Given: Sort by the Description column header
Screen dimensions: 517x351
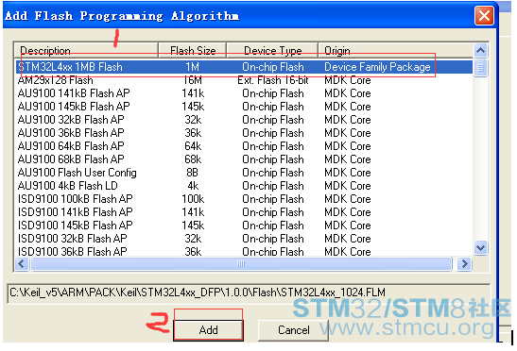Looking at the screenshot, I should (x=86, y=51).
